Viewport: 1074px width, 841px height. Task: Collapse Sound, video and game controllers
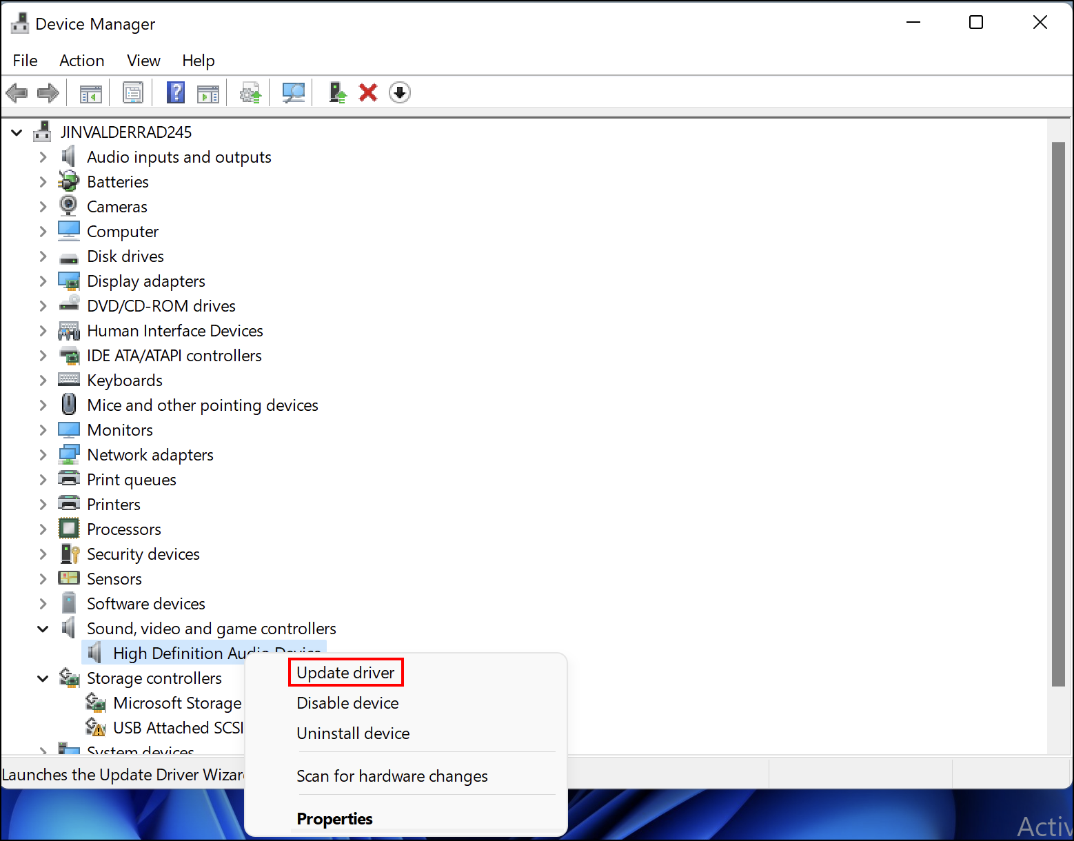[43, 629]
